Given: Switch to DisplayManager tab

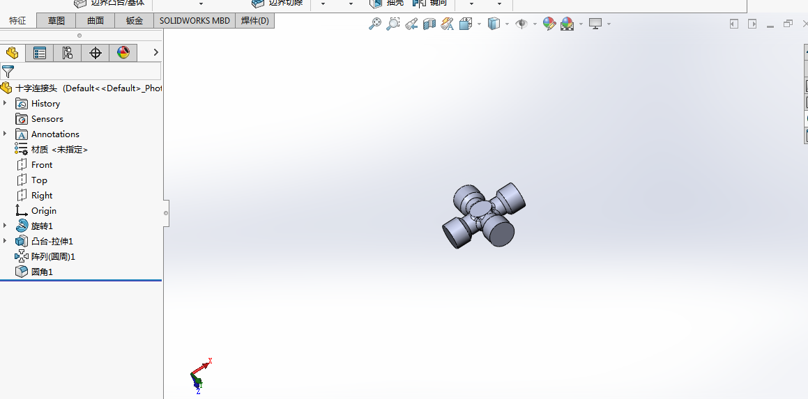Looking at the screenshot, I should [123, 52].
